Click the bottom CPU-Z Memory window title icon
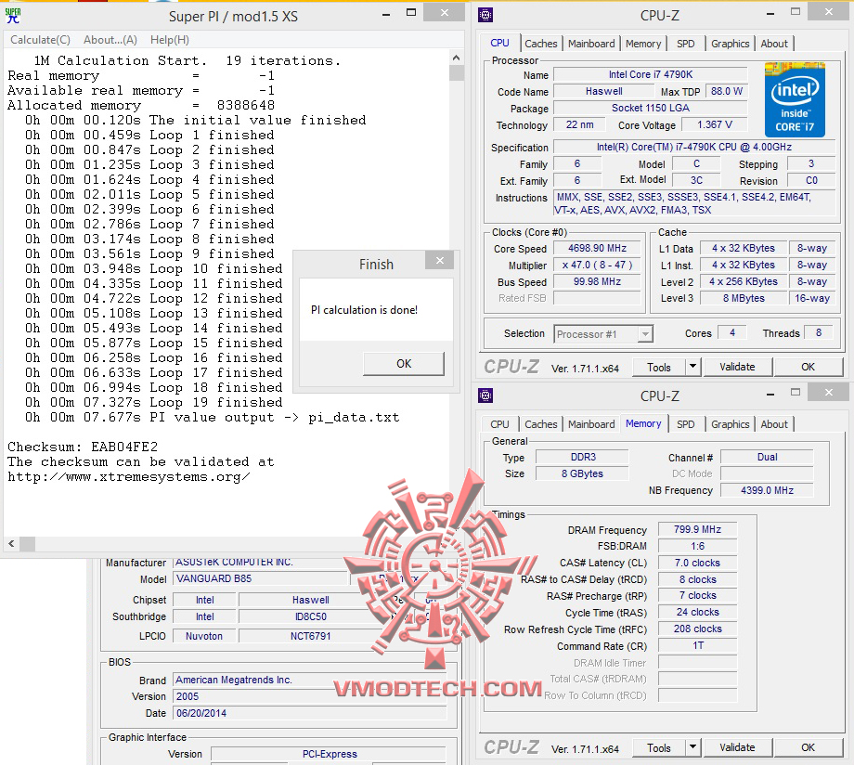Image resolution: width=854 pixels, height=765 pixels. click(485, 395)
